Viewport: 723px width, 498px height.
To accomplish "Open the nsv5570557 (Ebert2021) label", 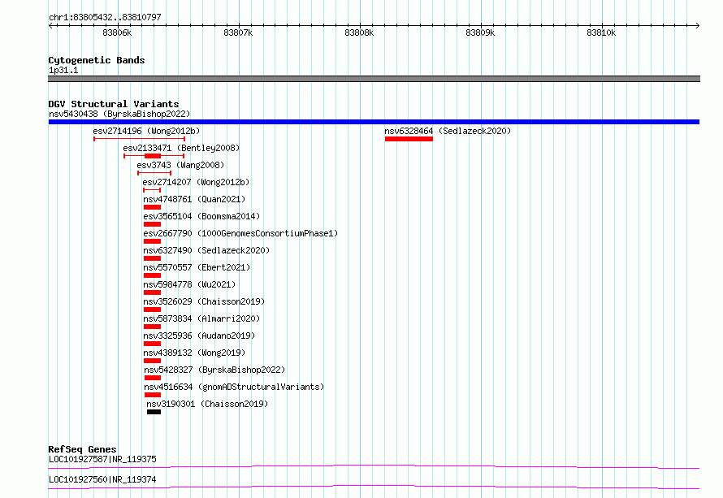I will point(197,267).
